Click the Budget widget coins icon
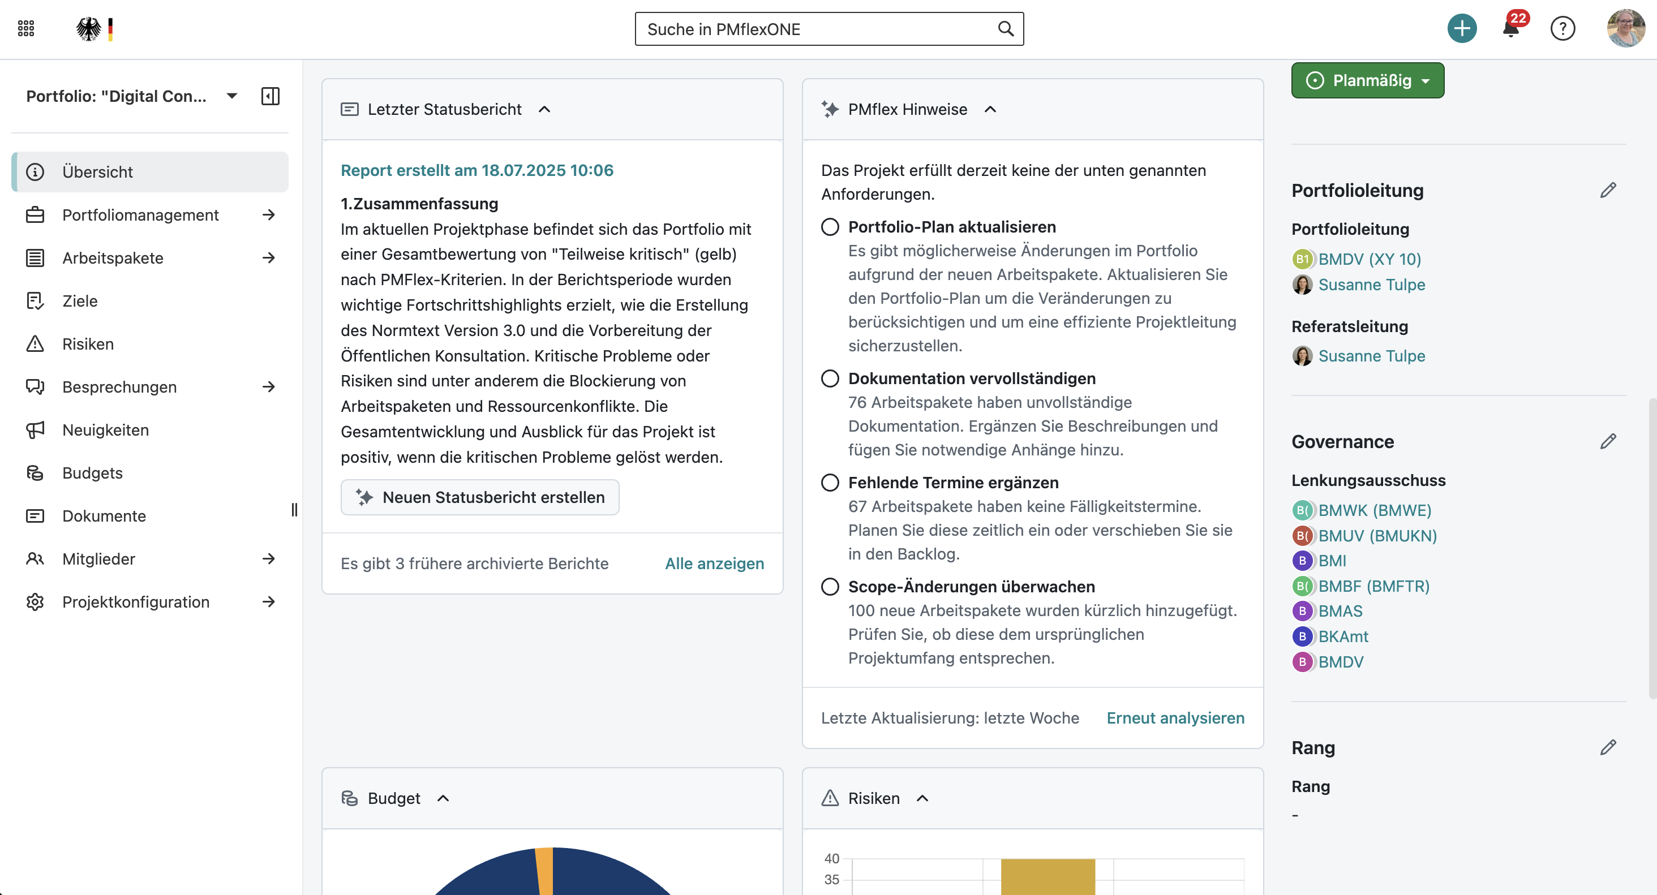Viewport: 1657px width, 895px height. pos(349,799)
